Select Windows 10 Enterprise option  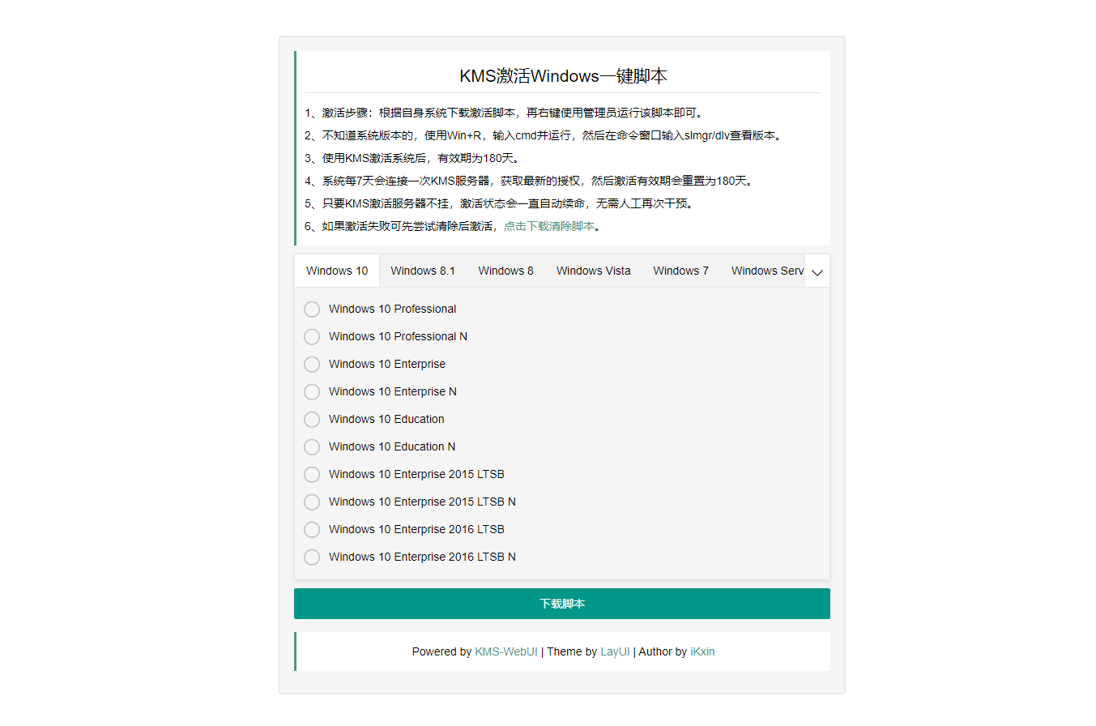312,364
